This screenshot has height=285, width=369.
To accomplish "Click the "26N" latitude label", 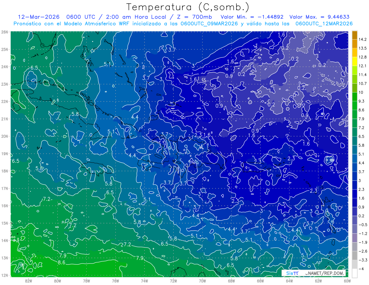I will point(5,32).
